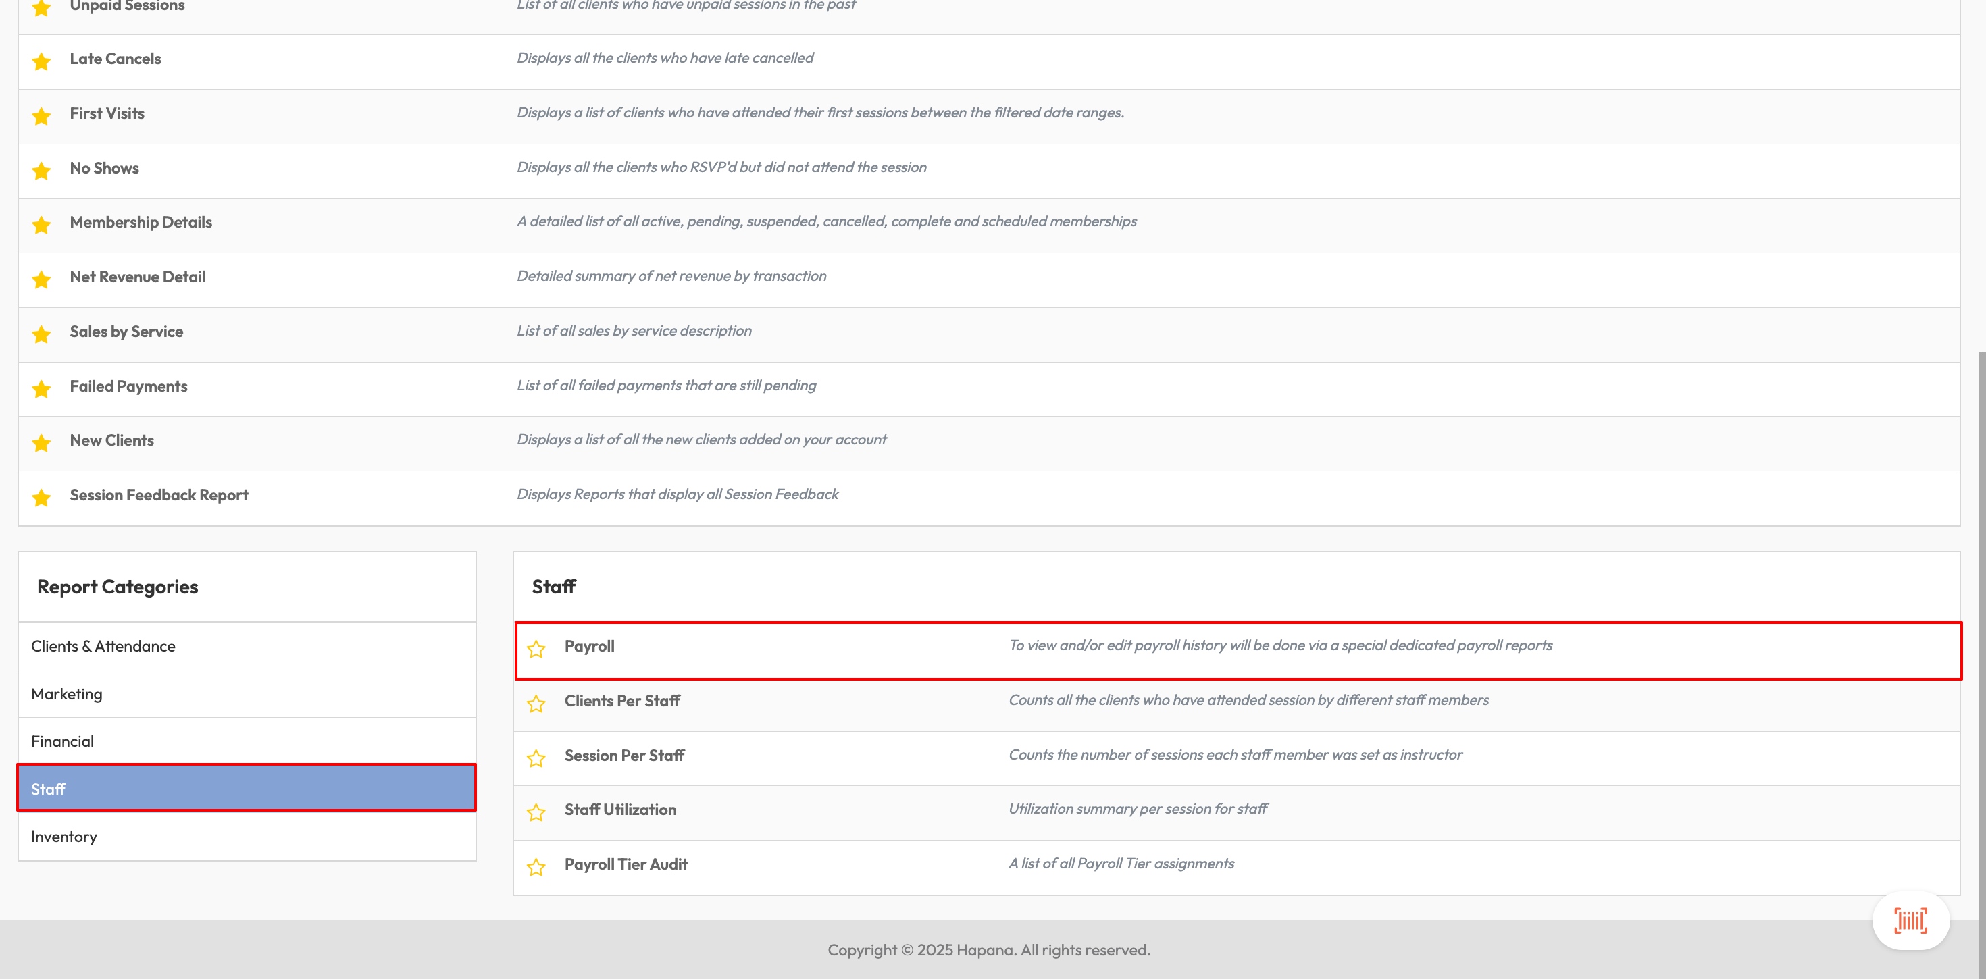Toggle the favorite star for First Visits
The height and width of the screenshot is (979, 1986).
tap(42, 115)
